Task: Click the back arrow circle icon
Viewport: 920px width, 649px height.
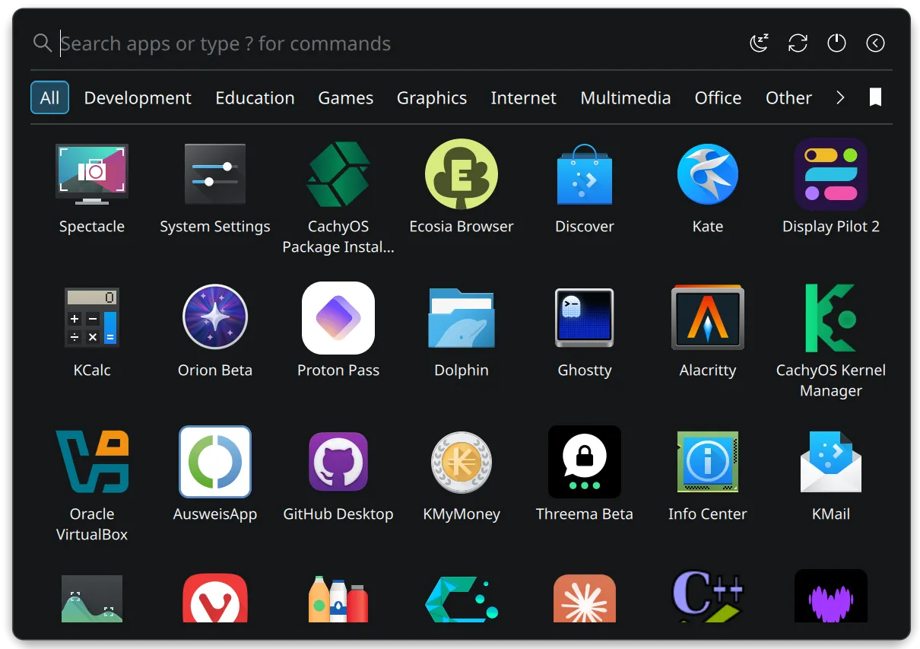Action: (x=875, y=43)
